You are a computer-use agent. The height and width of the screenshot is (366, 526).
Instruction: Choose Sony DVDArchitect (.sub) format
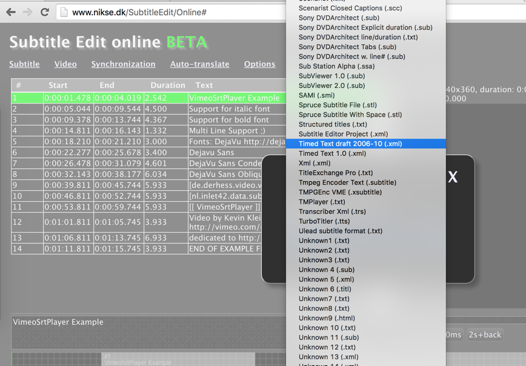366,18
